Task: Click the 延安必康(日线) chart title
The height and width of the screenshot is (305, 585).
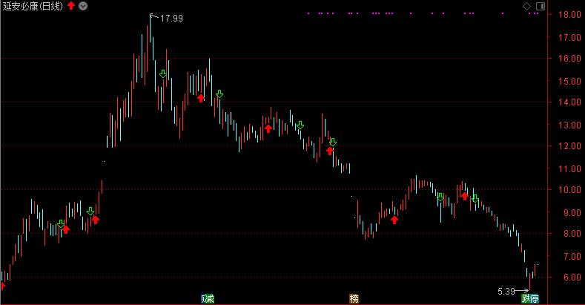Action: pyautogui.click(x=32, y=6)
